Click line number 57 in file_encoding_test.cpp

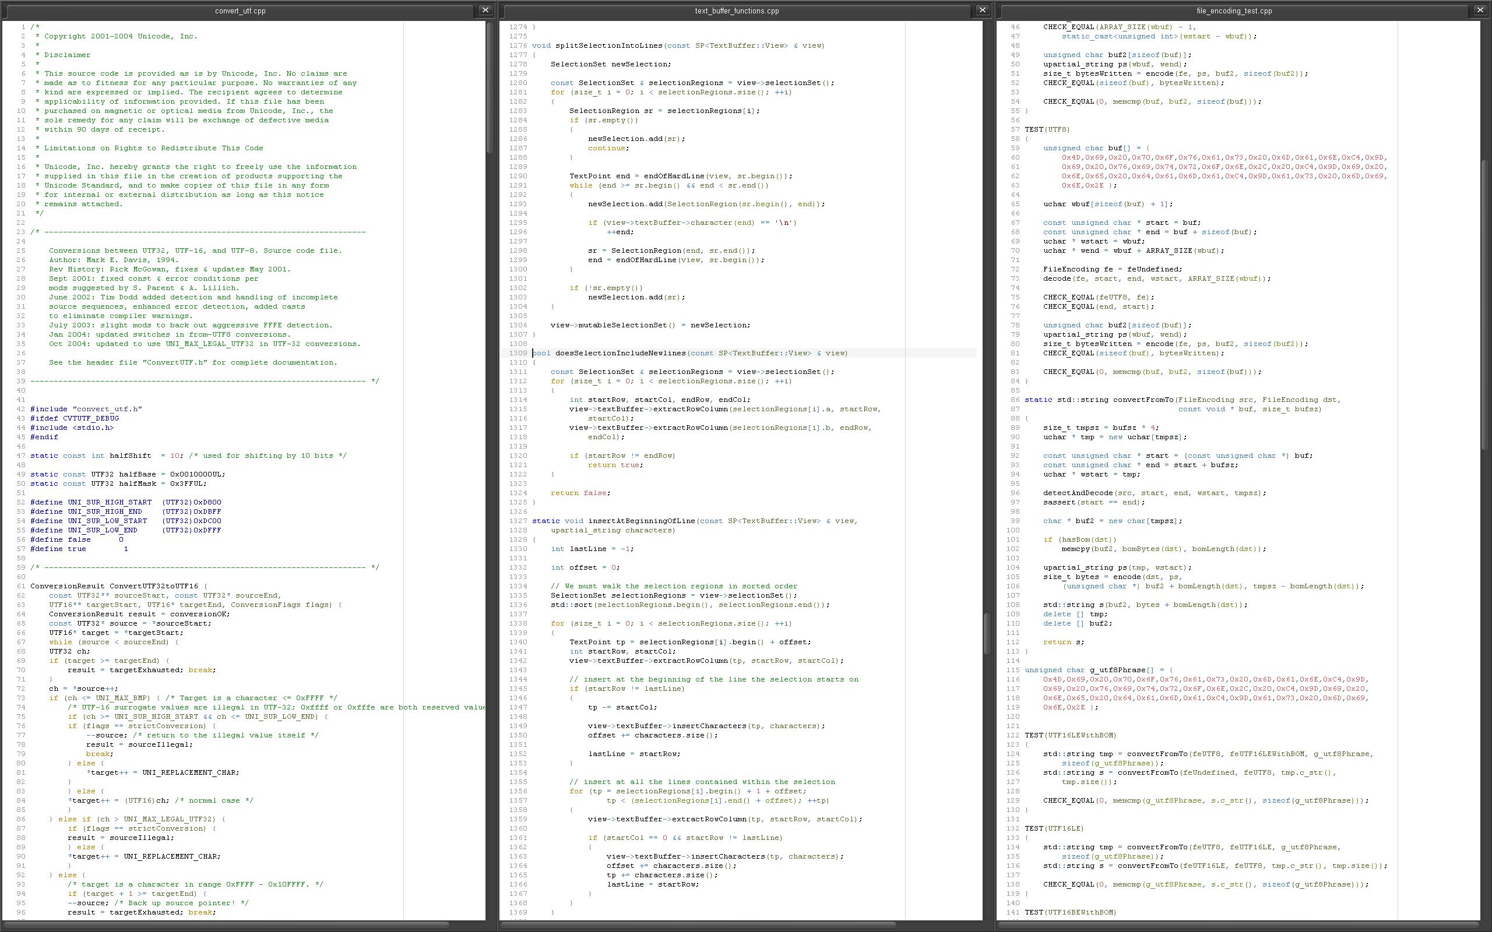coord(1015,129)
